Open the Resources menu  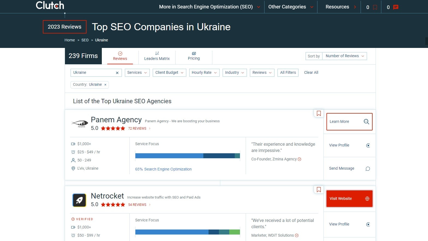[341, 7]
